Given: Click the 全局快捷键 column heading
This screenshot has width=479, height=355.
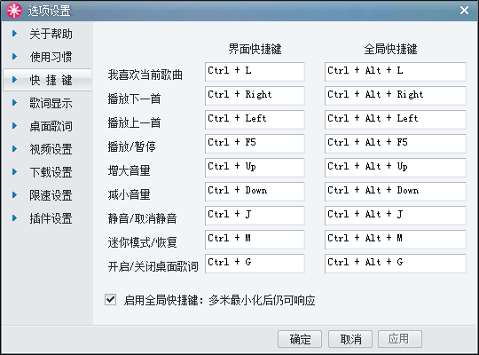Looking at the screenshot, I should tap(390, 49).
